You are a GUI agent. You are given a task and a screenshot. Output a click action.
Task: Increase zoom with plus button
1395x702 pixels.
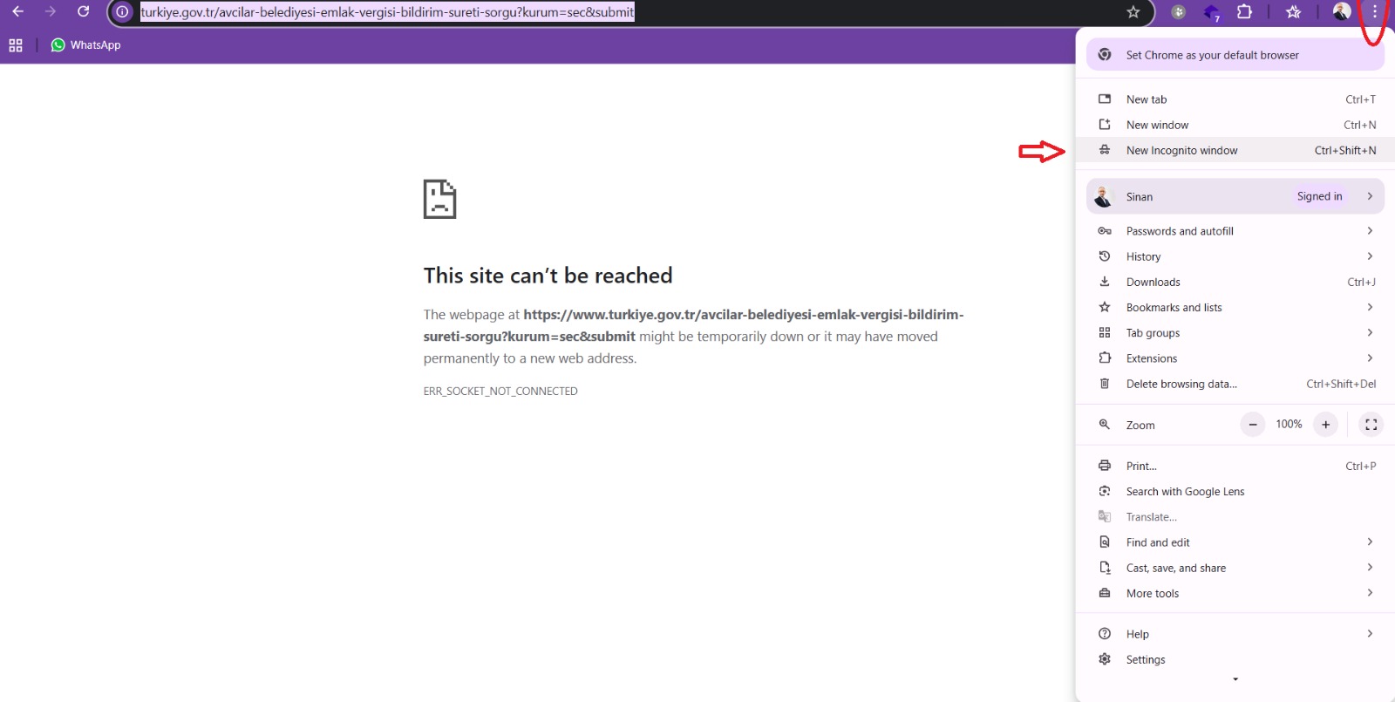point(1325,425)
